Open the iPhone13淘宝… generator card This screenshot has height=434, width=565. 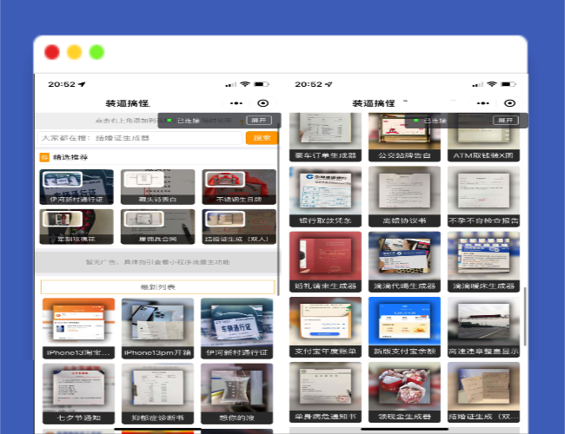(x=78, y=329)
